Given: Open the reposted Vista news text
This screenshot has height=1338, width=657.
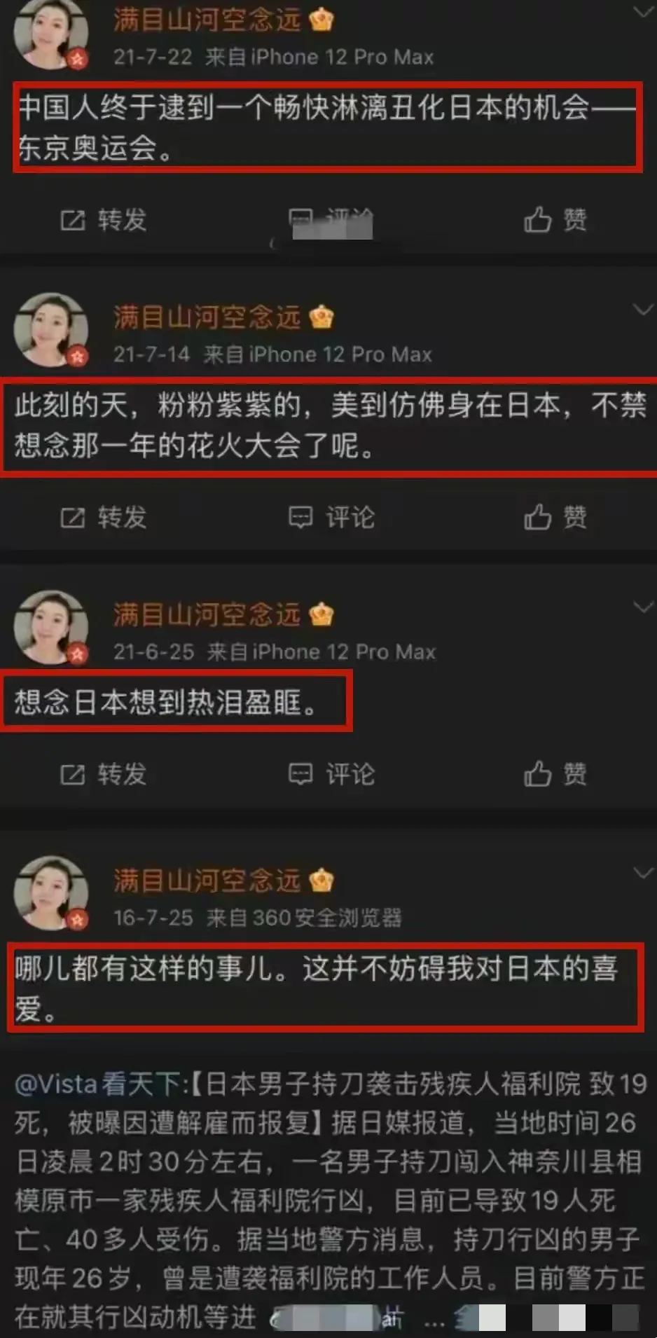Looking at the screenshot, I should coord(328,1201).
